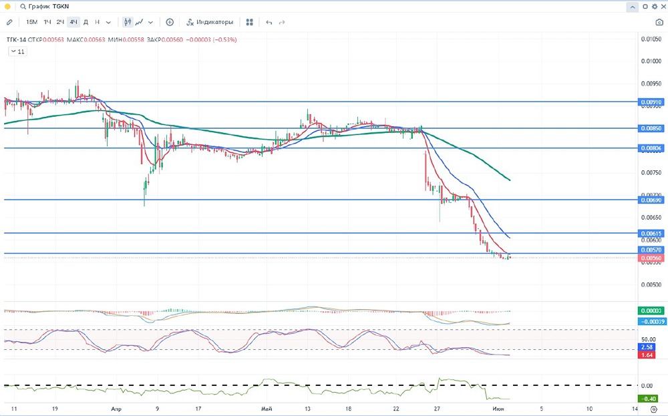This screenshot has height=416, width=668.
Task: Select the pencil drawing tool
Action: (x=9, y=22)
